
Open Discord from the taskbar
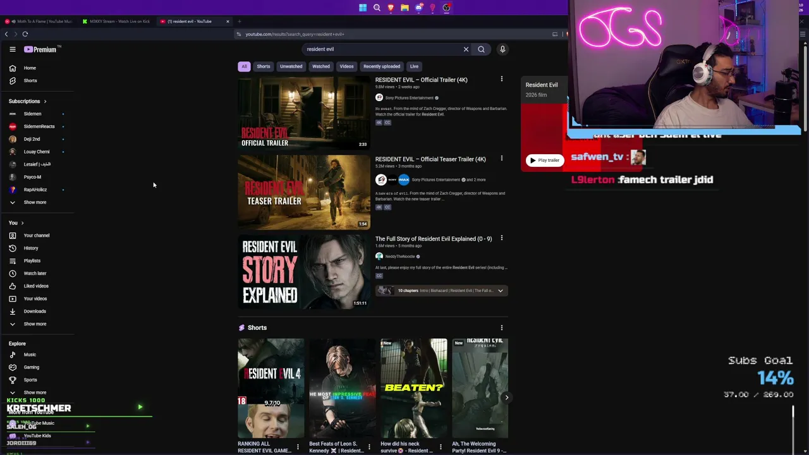coord(418,8)
